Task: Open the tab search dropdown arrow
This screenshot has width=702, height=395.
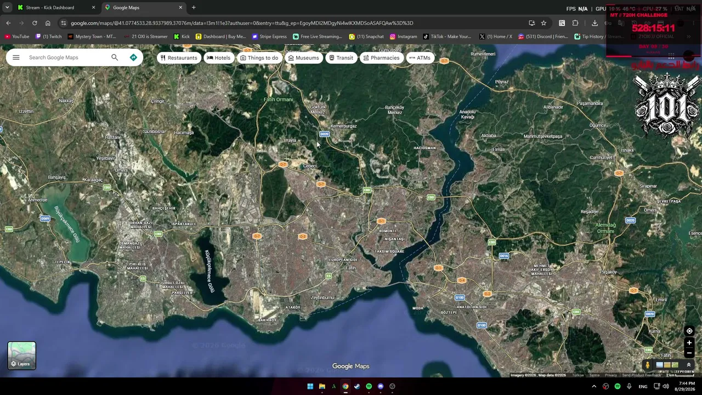Action: [7, 8]
